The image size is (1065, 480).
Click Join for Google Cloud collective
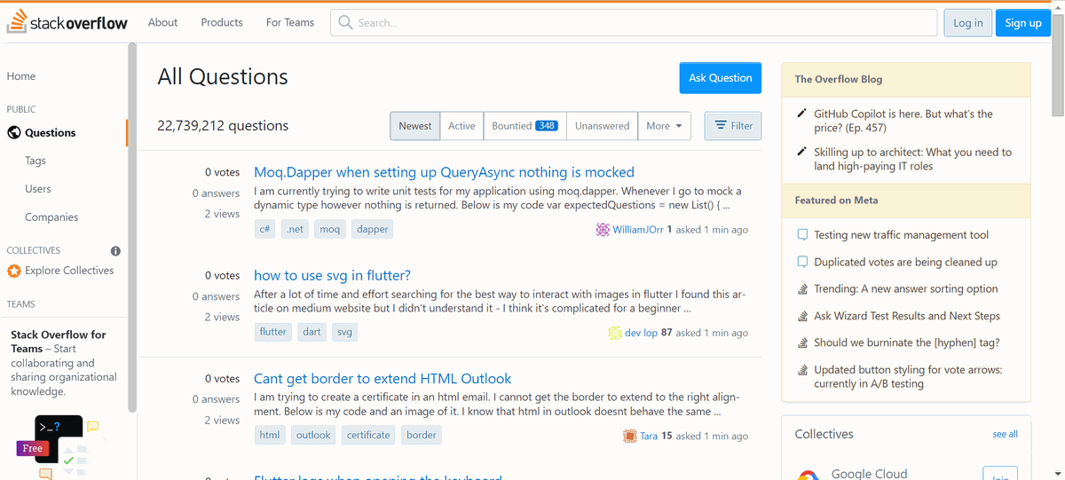coord(1000,474)
